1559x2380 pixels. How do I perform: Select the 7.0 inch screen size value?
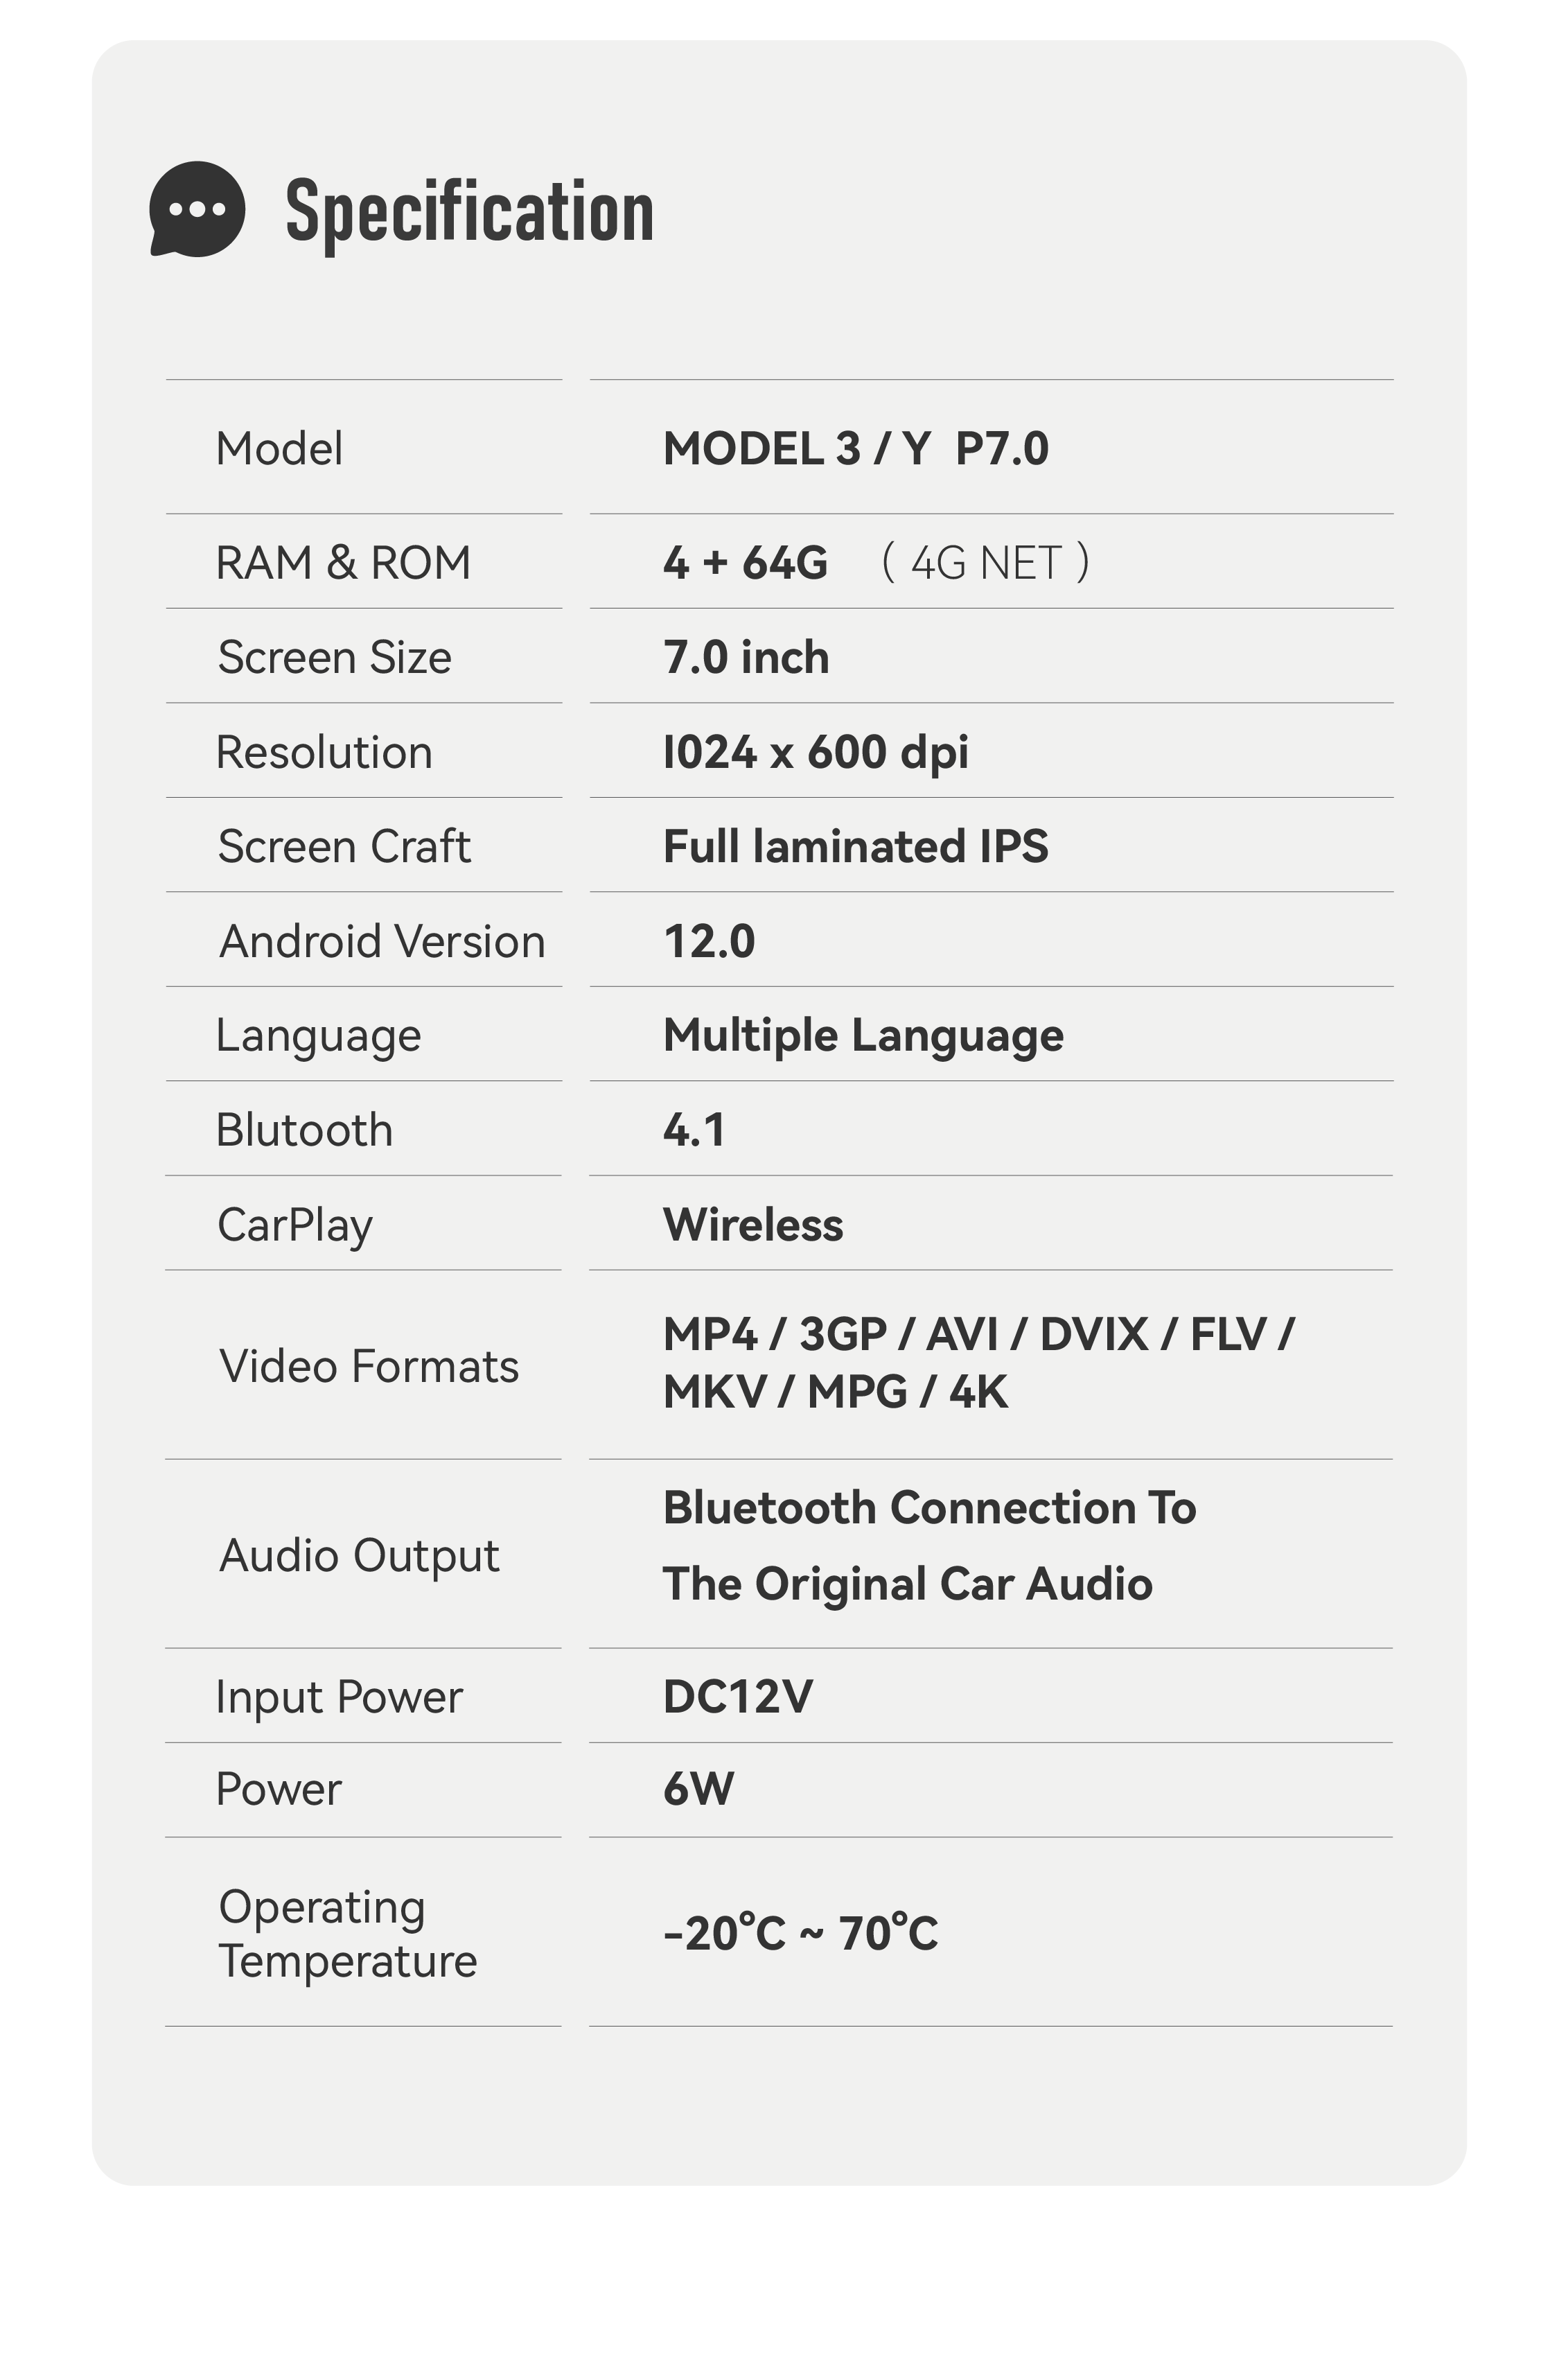(x=746, y=657)
